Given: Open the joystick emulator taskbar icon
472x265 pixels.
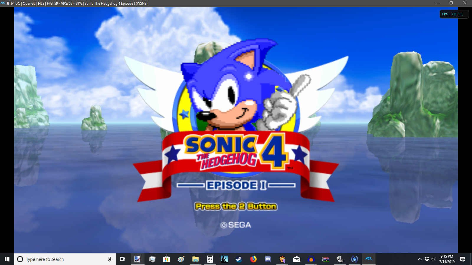Looking at the screenshot, I should [340, 259].
